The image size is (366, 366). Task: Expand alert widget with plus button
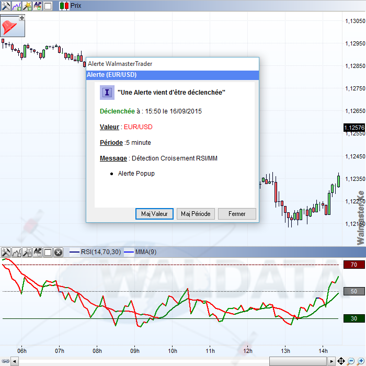click(x=21, y=18)
